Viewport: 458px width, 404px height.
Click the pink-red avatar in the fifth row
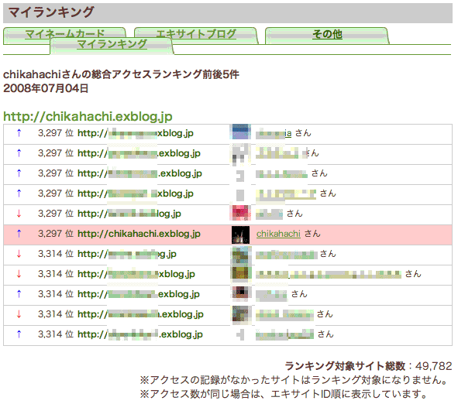(x=240, y=213)
